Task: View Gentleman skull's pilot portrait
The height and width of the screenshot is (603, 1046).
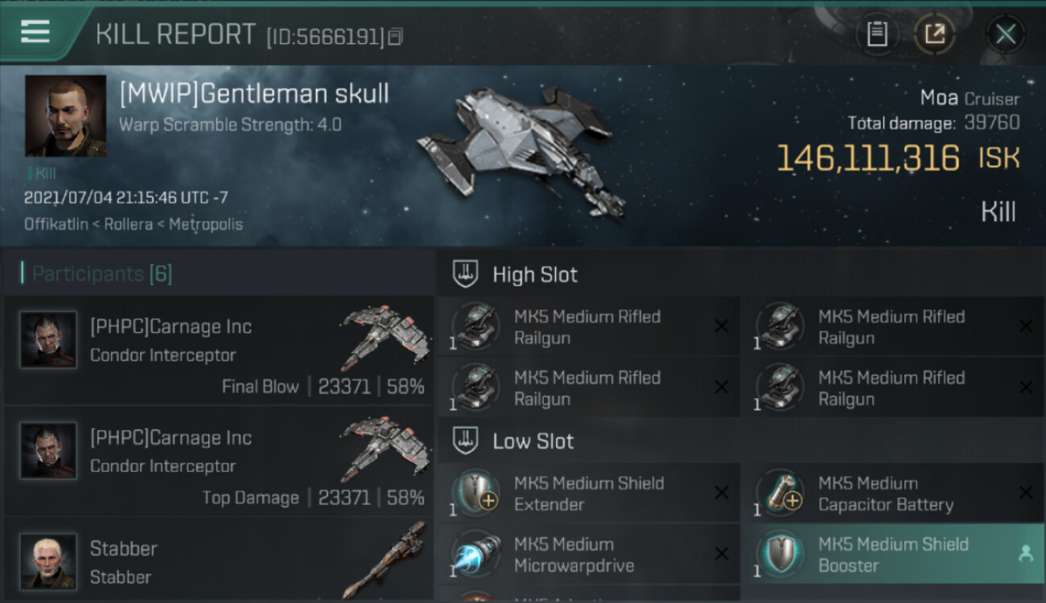Action: tap(65, 116)
